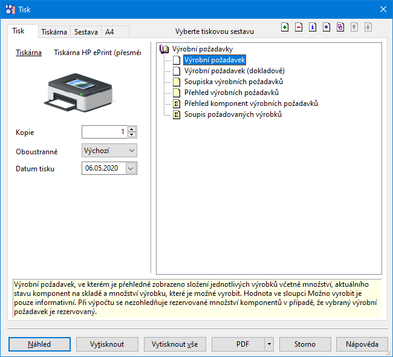Move report down with the down arrow icon
Screen dimensions: 393x357
368,27
